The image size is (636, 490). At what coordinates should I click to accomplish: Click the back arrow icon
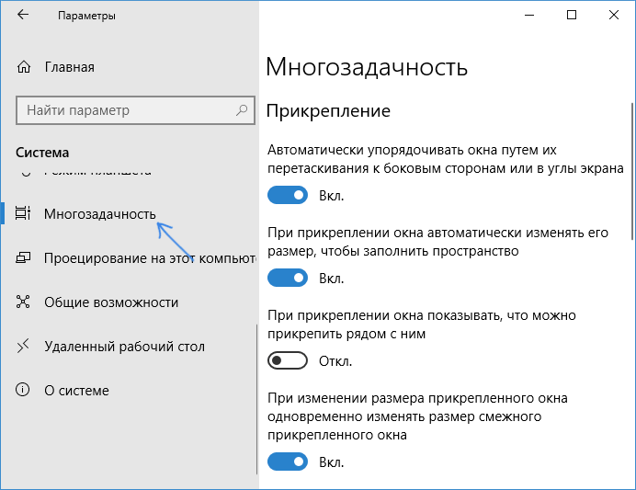[23, 15]
